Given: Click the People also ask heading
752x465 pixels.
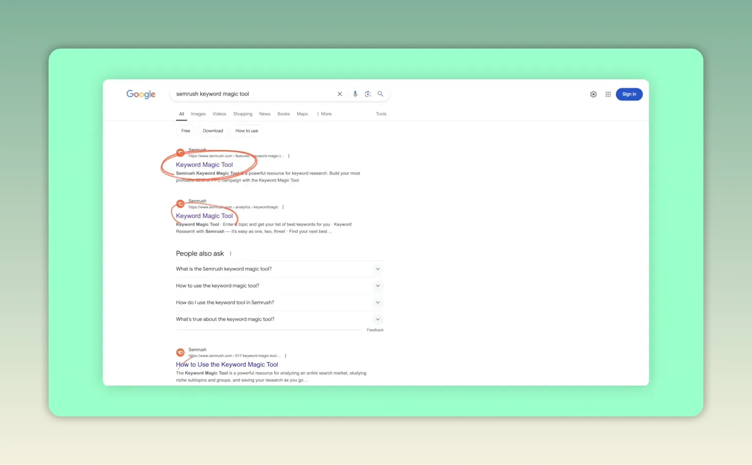Looking at the screenshot, I should 200,253.
